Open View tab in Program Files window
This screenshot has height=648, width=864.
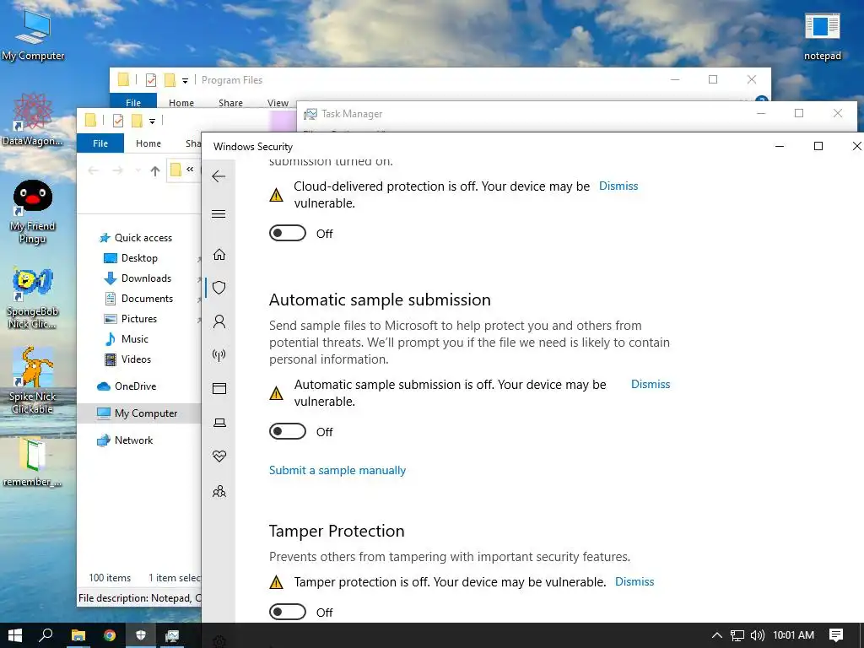coord(278,103)
